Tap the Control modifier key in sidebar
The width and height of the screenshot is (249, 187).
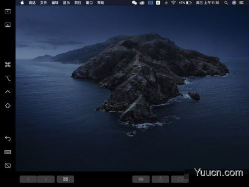coord(7,92)
